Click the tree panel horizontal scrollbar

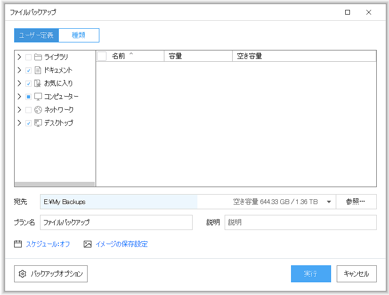[55, 184]
